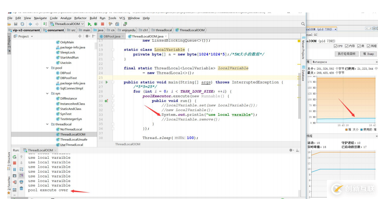Collapse the threadlocal package folder
This screenshot has width=378, height=199.
pyautogui.click(x=47, y=124)
